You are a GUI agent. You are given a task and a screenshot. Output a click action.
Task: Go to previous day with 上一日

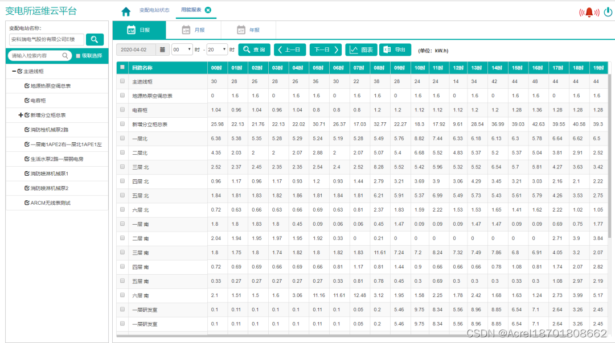pos(289,50)
